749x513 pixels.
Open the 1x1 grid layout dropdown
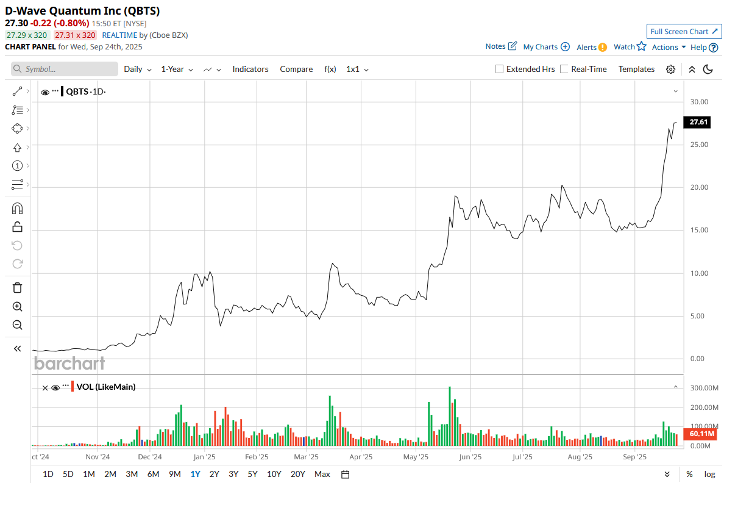(358, 70)
